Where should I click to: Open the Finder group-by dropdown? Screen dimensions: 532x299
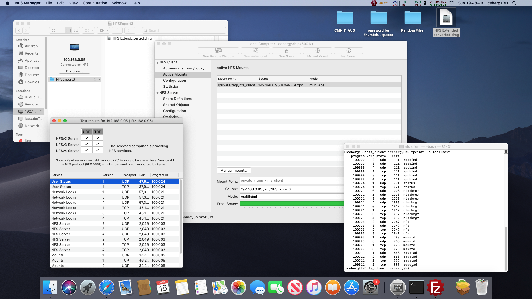pos(89,30)
